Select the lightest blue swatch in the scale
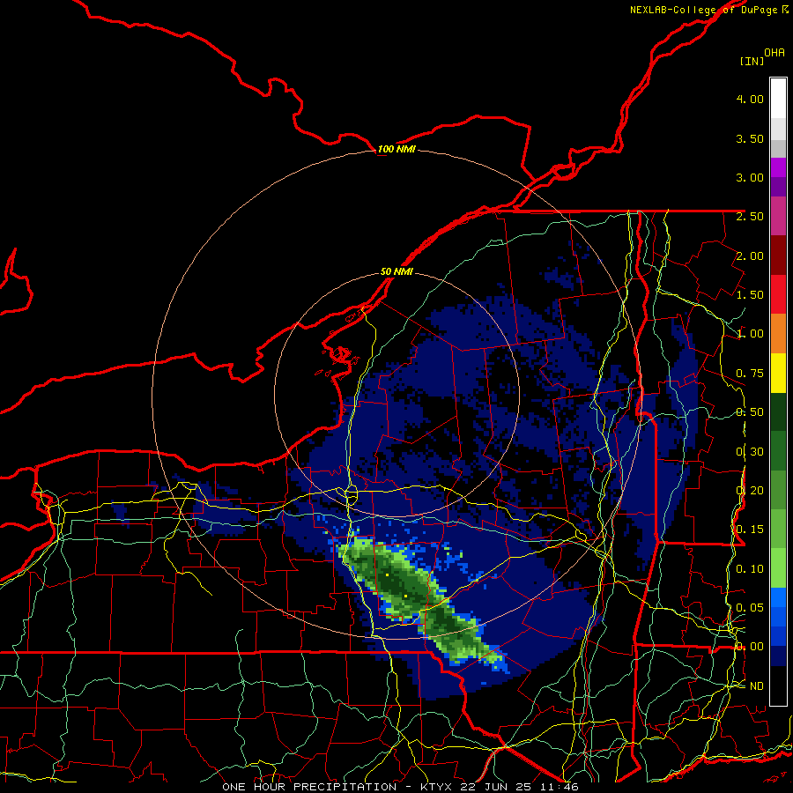The image size is (793, 793). coord(778,597)
